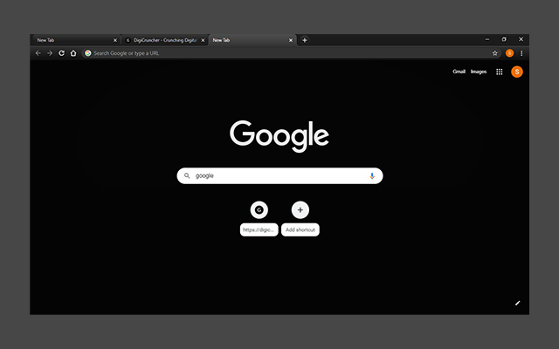The width and height of the screenshot is (559, 349).
Task: Bookmark this tab with the star
Action: point(495,53)
